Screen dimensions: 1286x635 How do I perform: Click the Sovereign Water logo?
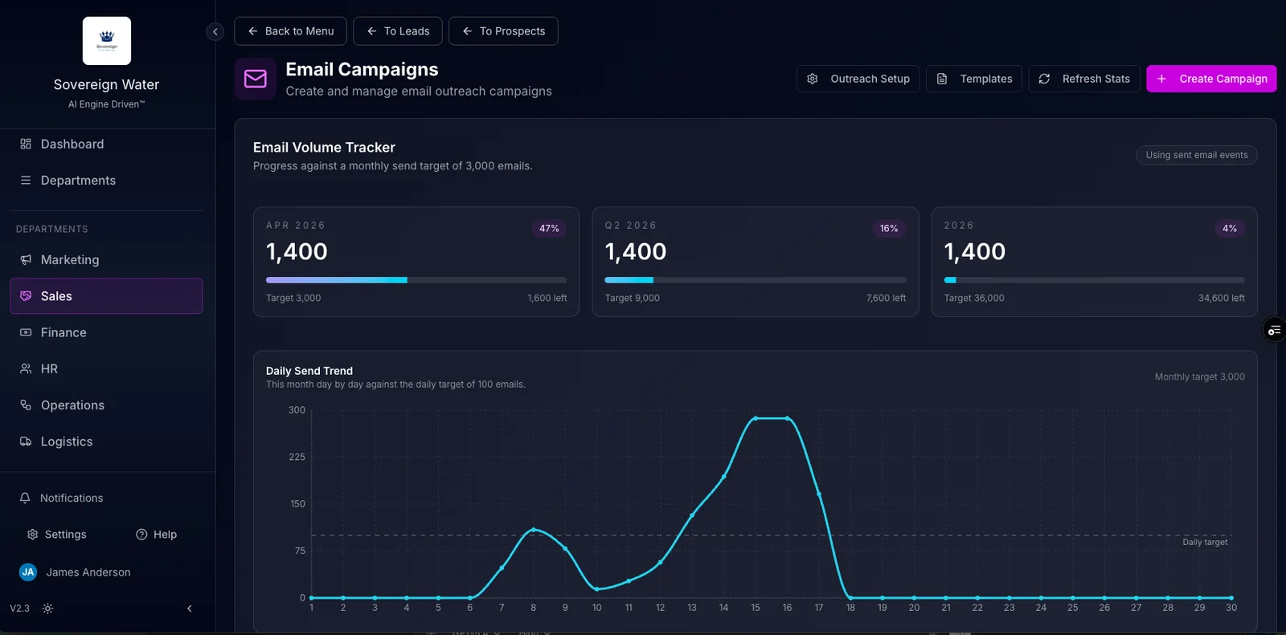tap(106, 41)
